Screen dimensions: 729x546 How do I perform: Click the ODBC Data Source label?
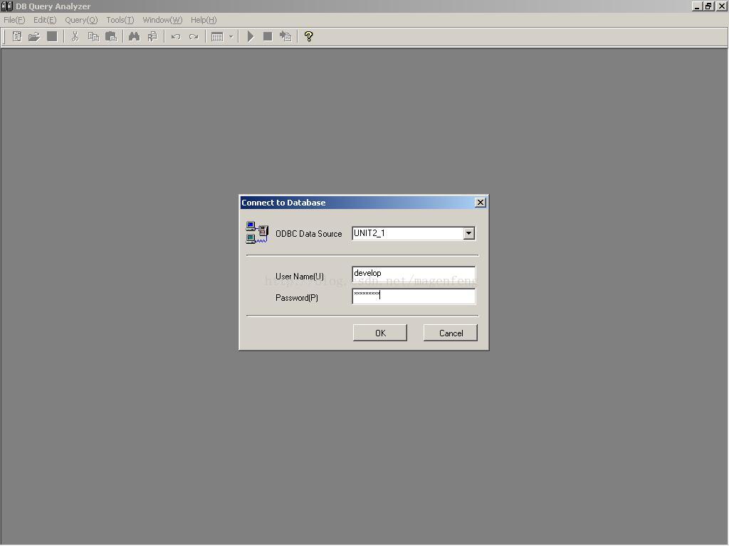309,233
